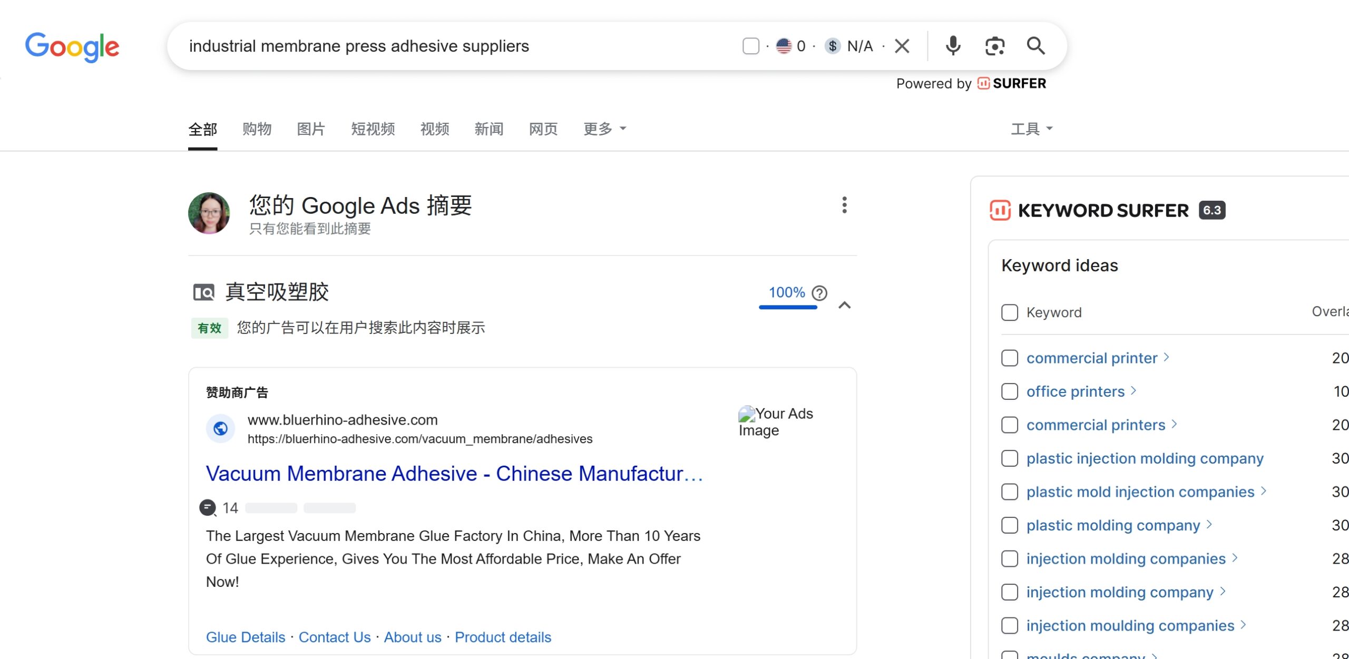1349x659 pixels.
Task: Start voice search with microphone icon
Action: 953,46
